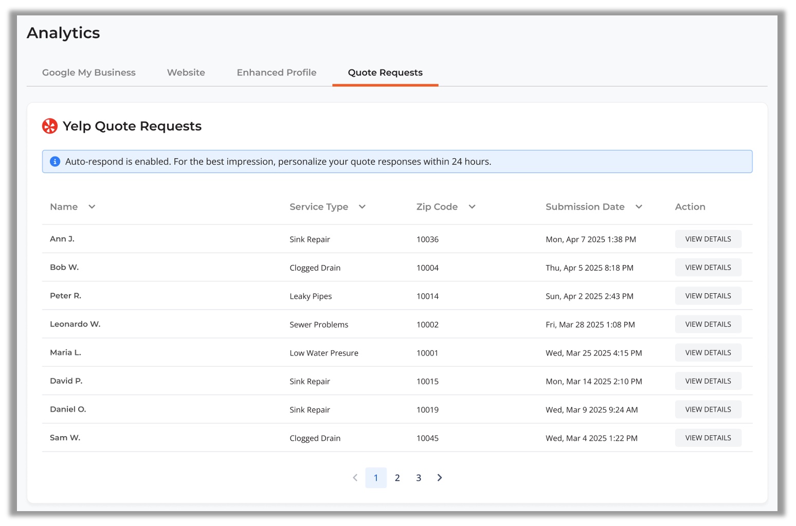796x526 pixels.
Task: Click the Sewer Problems service type
Action: coord(319,325)
